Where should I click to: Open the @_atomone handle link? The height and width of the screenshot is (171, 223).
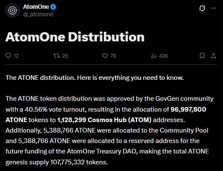click(x=38, y=14)
